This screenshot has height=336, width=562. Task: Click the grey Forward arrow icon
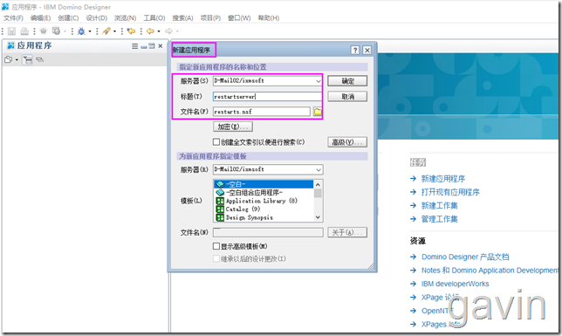point(168,31)
